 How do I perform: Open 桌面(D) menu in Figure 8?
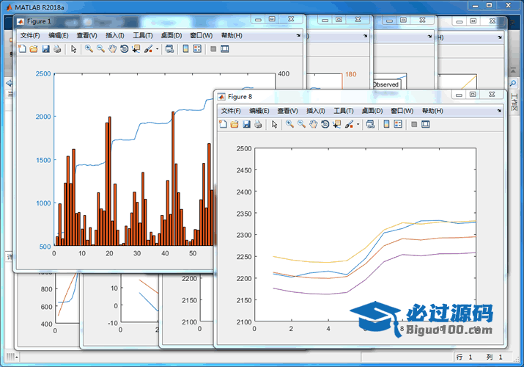[x=372, y=111]
